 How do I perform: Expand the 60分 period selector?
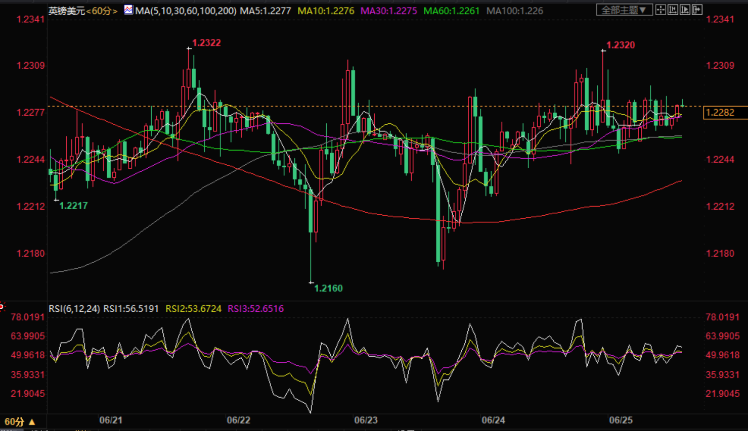[20, 421]
